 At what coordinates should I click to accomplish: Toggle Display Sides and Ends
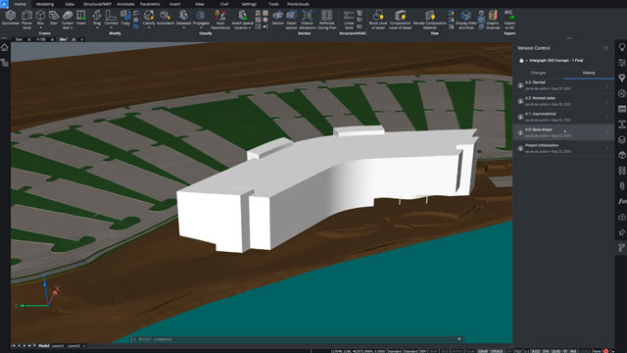tap(466, 20)
